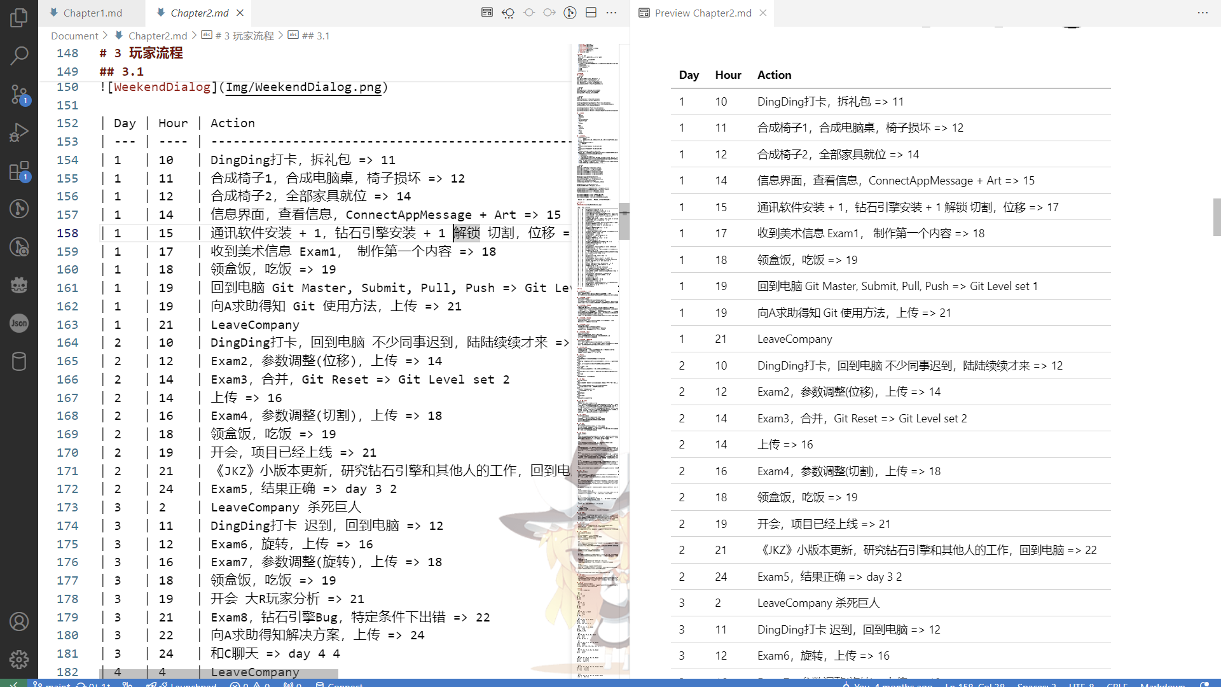Open the Explorer view in activity bar

(19, 18)
